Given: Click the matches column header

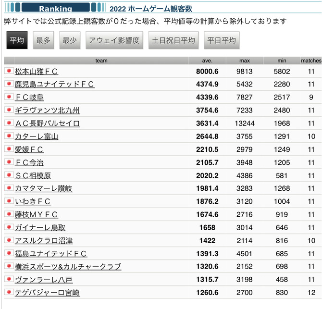Looking at the screenshot, I should tap(311, 61).
